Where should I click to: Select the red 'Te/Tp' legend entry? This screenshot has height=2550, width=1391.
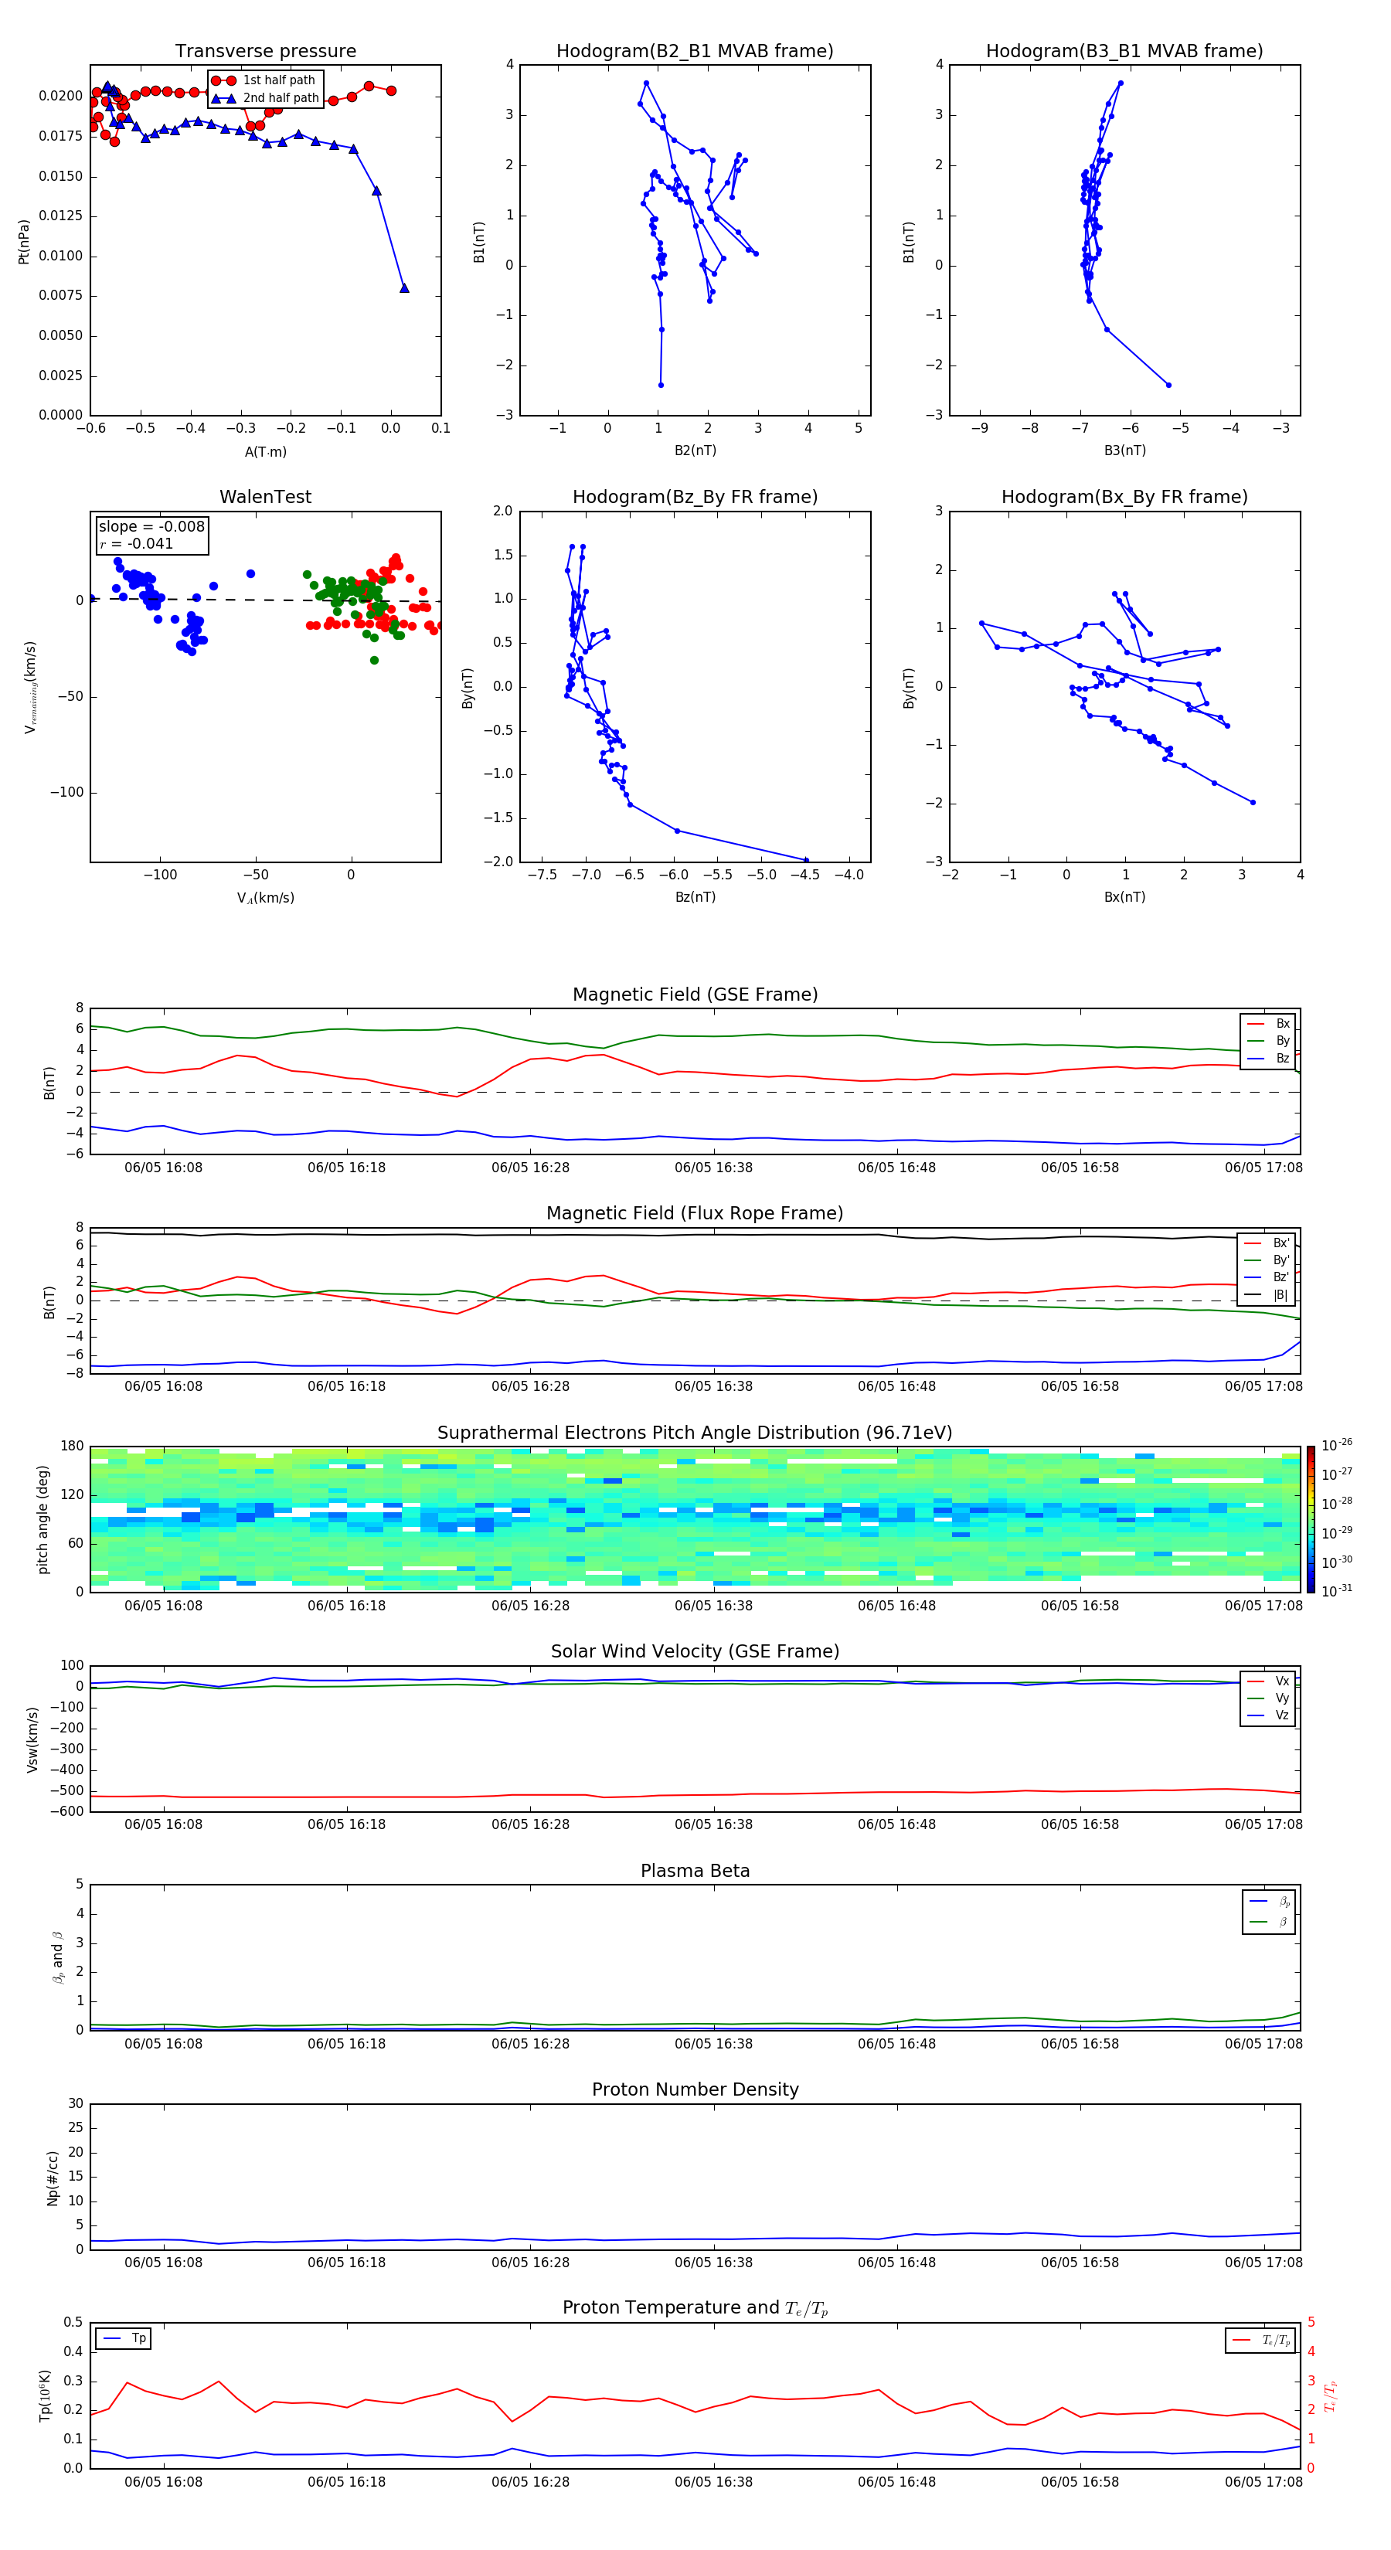click(1261, 2340)
